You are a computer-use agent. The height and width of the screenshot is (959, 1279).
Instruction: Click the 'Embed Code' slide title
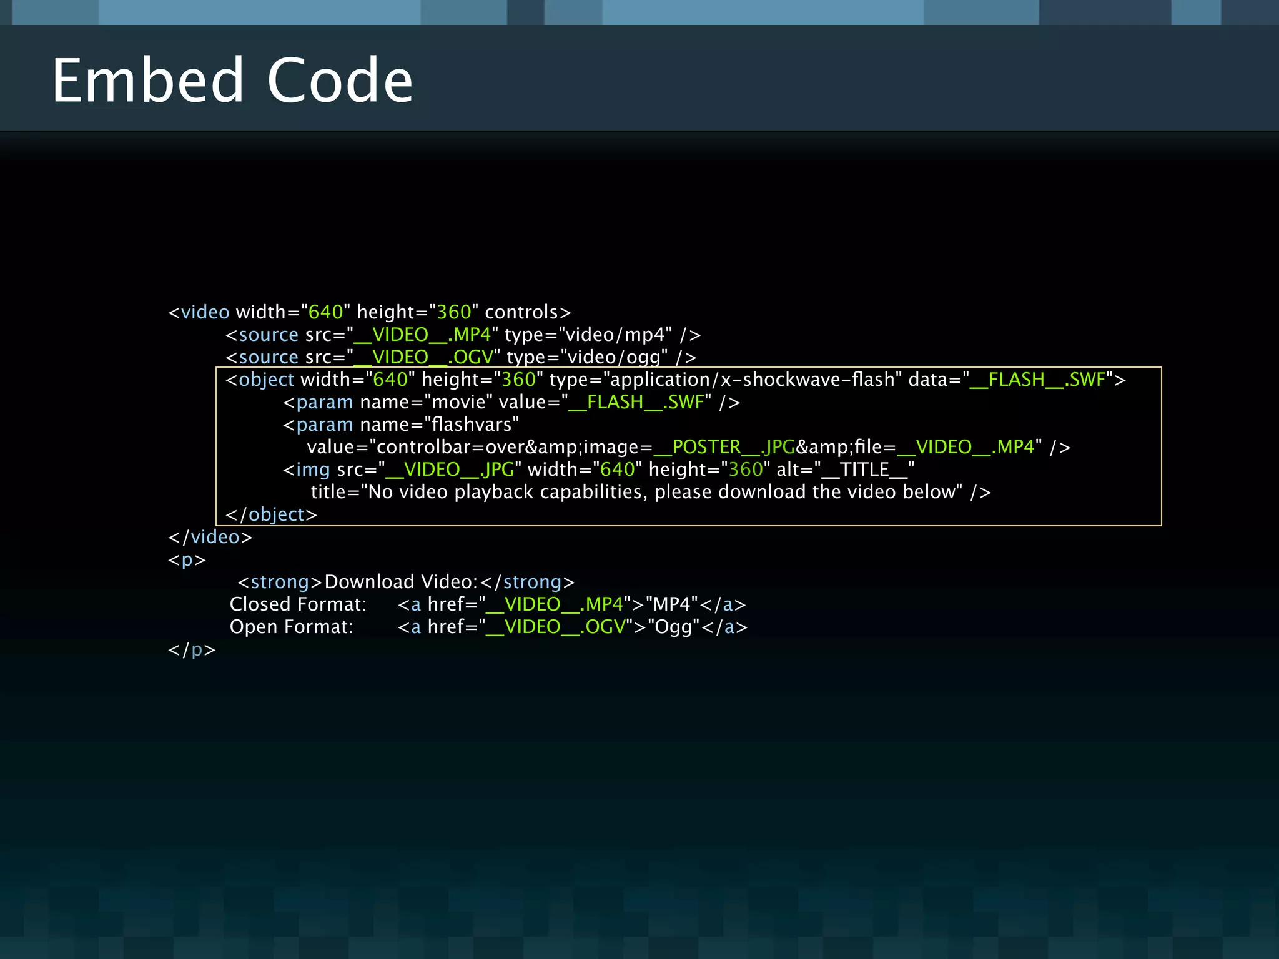(x=232, y=80)
